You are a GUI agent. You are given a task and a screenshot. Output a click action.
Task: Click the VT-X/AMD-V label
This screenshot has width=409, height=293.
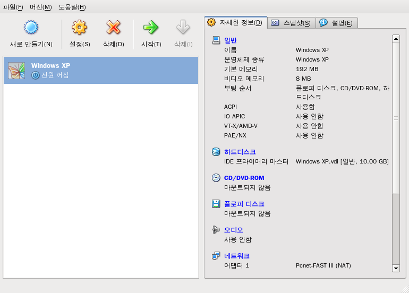click(241, 126)
